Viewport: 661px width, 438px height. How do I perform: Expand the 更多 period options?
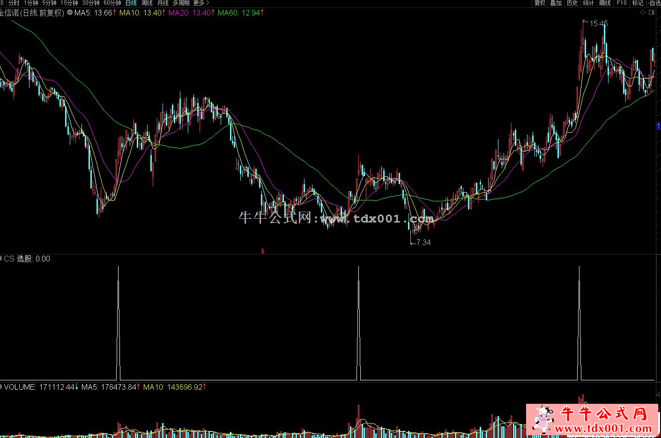(201, 3)
